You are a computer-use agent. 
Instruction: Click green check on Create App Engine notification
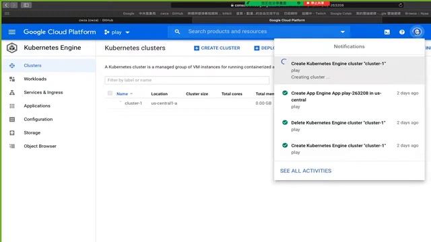[285, 93]
